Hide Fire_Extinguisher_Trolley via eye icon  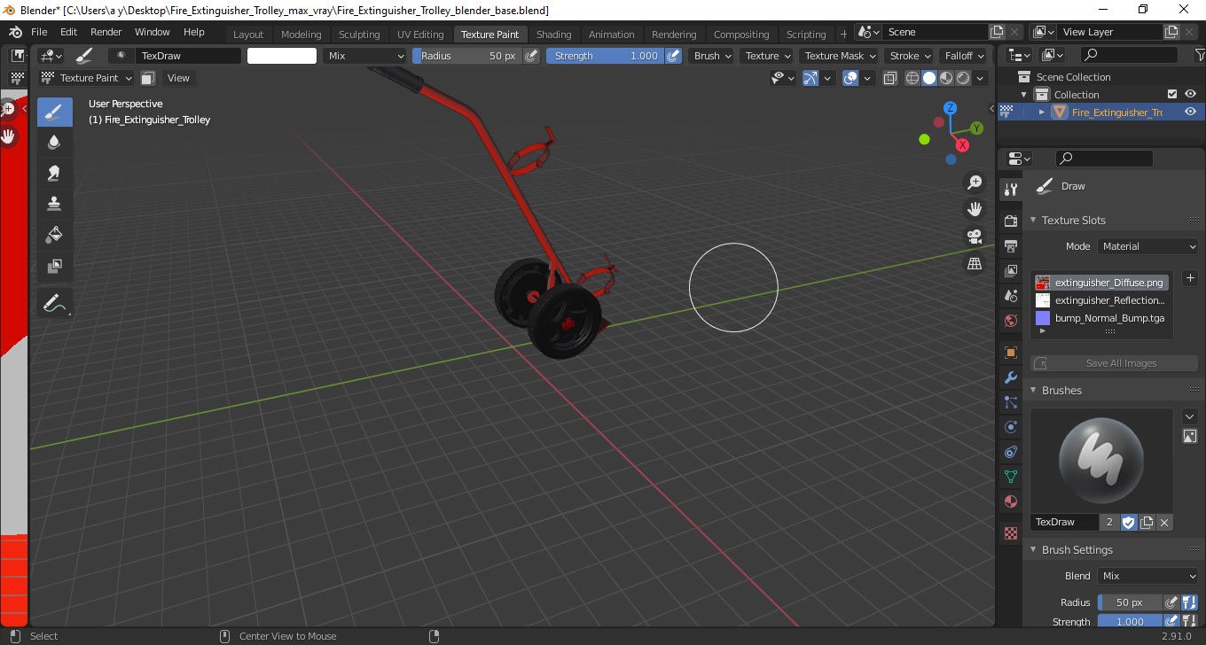[x=1190, y=112]
